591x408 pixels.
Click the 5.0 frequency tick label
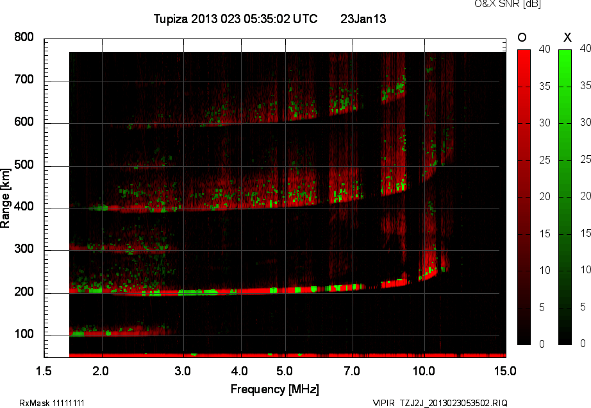click(285, 371)
